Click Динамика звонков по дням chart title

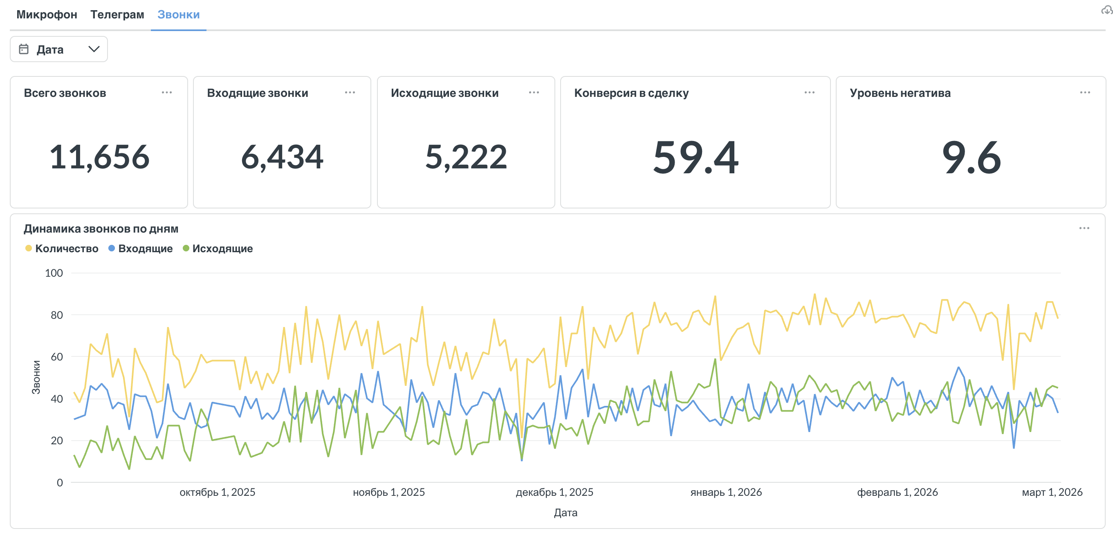pyautogui.click(x=101, y=228)
